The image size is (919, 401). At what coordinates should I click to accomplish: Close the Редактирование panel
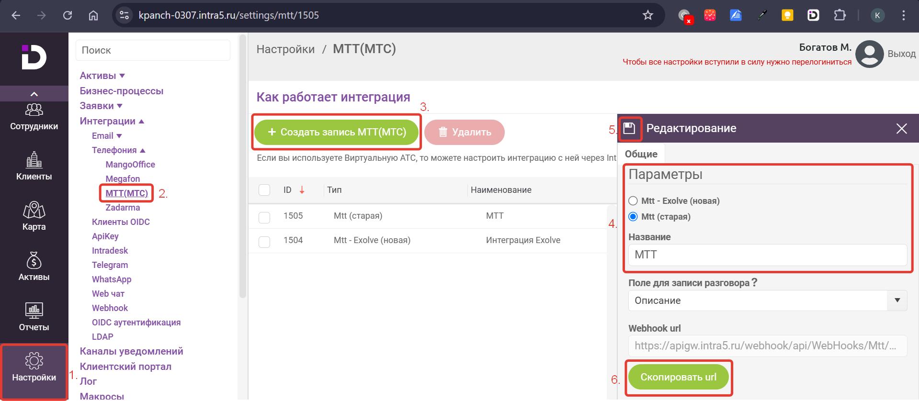tap(902, 128)
